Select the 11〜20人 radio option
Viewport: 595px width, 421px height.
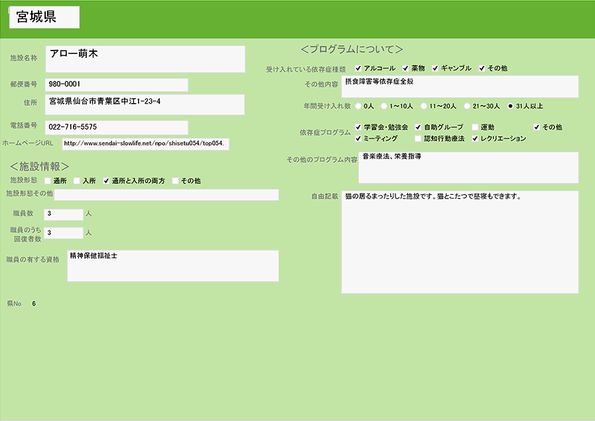[x=424, y=106]
